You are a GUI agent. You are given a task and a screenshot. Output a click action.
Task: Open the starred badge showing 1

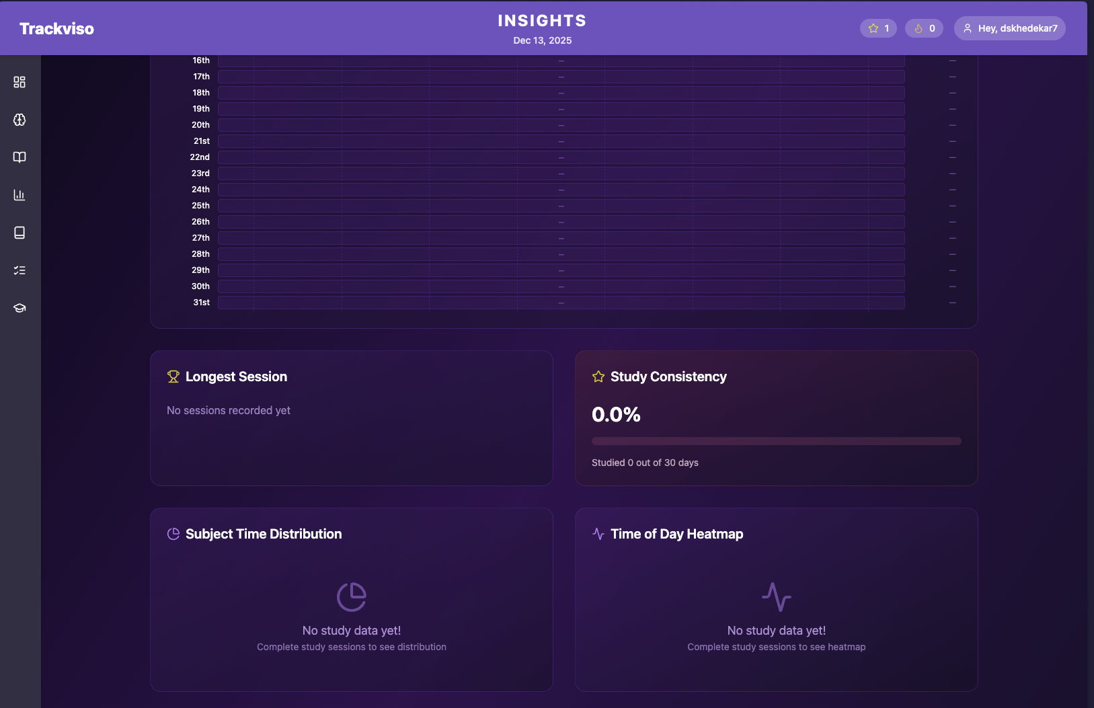coord(878,28)
